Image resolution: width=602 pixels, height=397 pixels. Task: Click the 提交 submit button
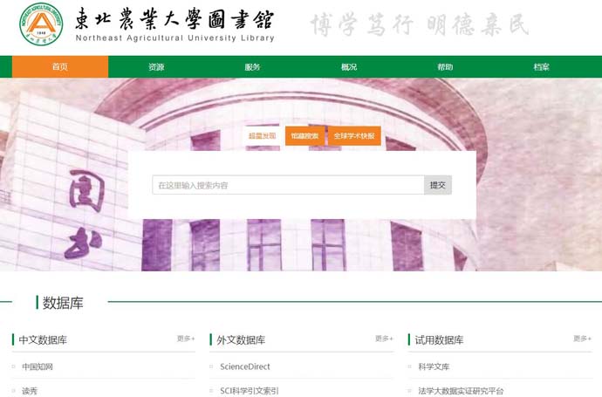pos(438,185)
